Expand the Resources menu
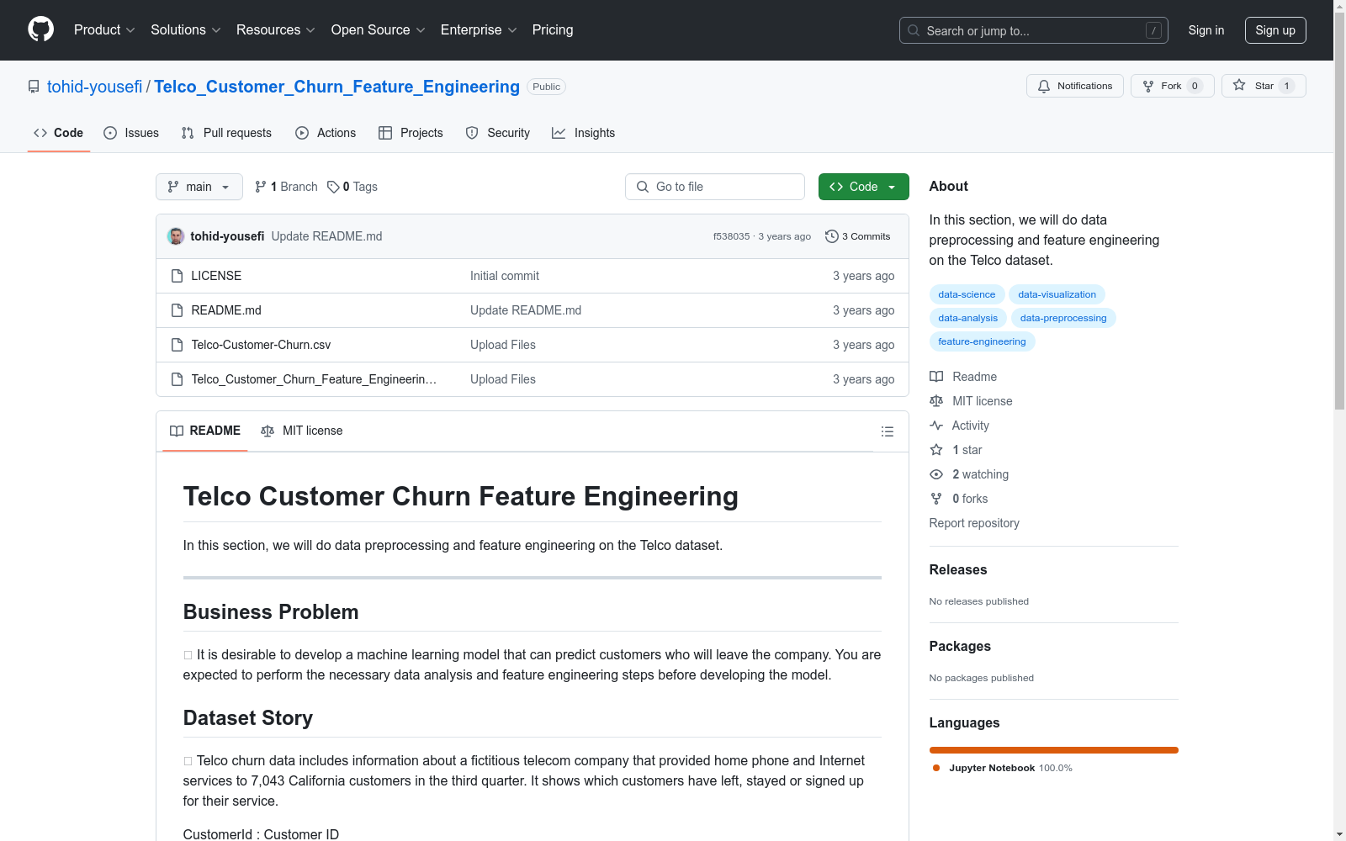Screen dimensions: 1346x841 click(276, 30)
